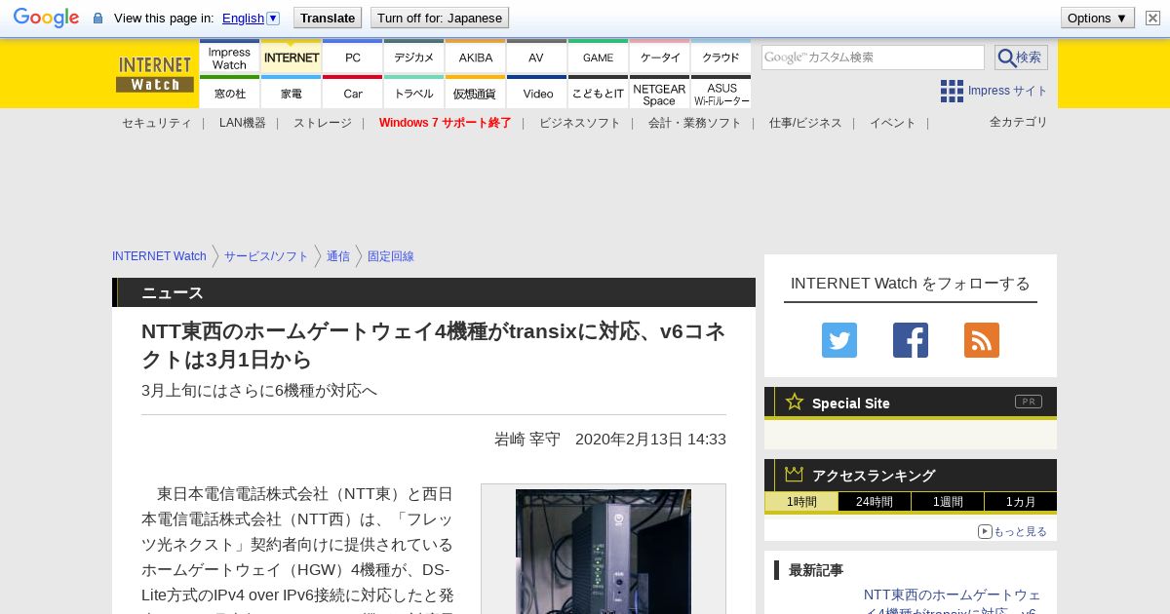
Task: Select the 24時間 ranking tab
Action: coord(874,502)
